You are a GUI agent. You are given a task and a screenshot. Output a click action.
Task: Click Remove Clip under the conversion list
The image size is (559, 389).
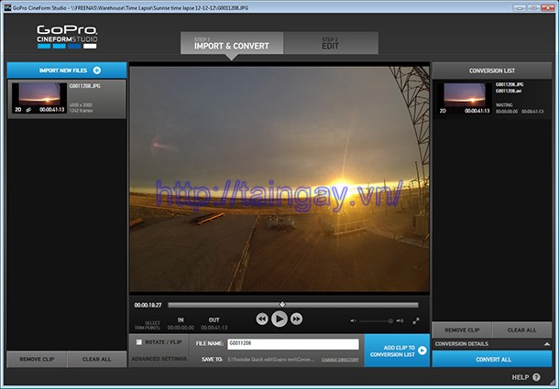click(462, 330)
